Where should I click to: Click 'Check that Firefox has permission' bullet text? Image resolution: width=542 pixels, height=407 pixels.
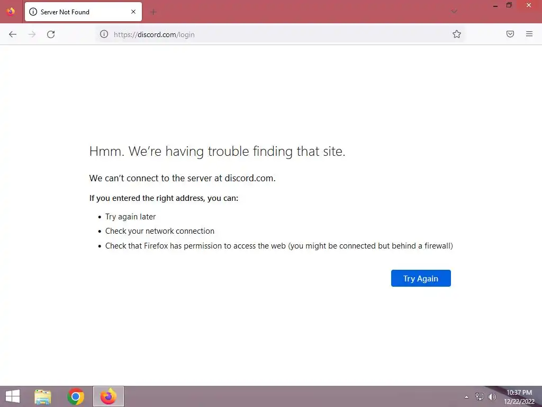[x=279, y=246]
